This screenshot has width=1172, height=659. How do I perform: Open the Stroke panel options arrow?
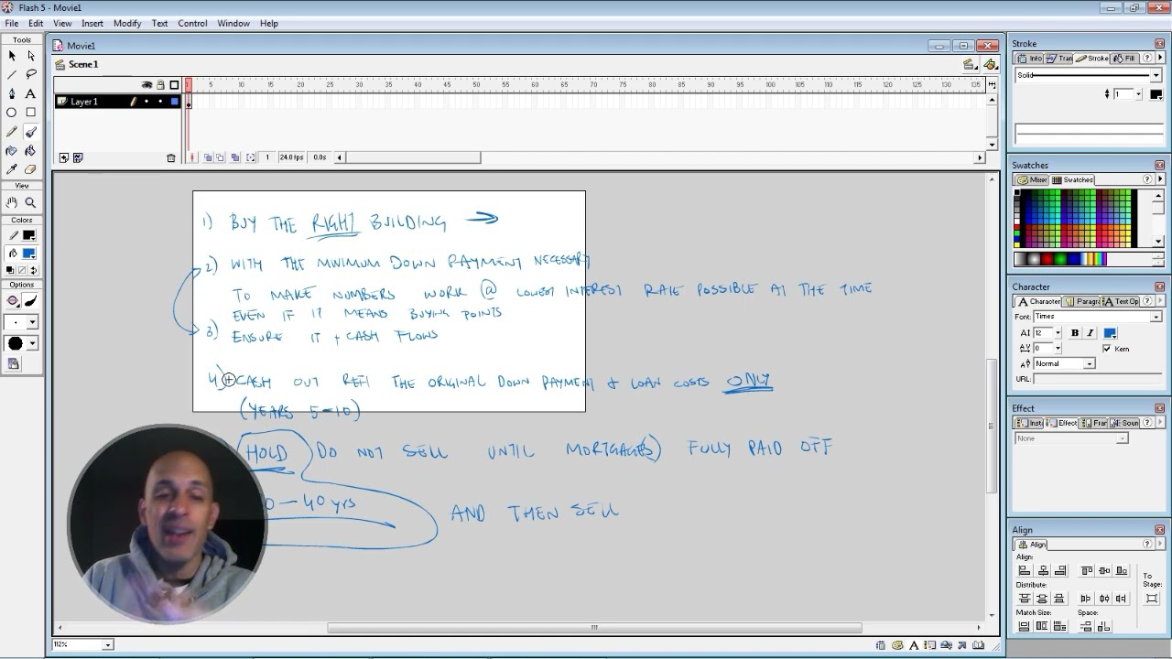point(1160,58)
